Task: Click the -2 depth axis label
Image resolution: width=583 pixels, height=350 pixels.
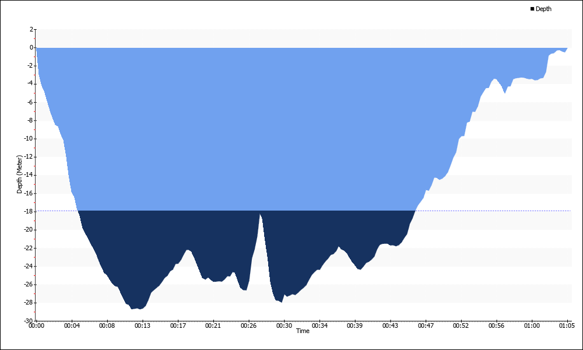Action: (x=30, y=65)
